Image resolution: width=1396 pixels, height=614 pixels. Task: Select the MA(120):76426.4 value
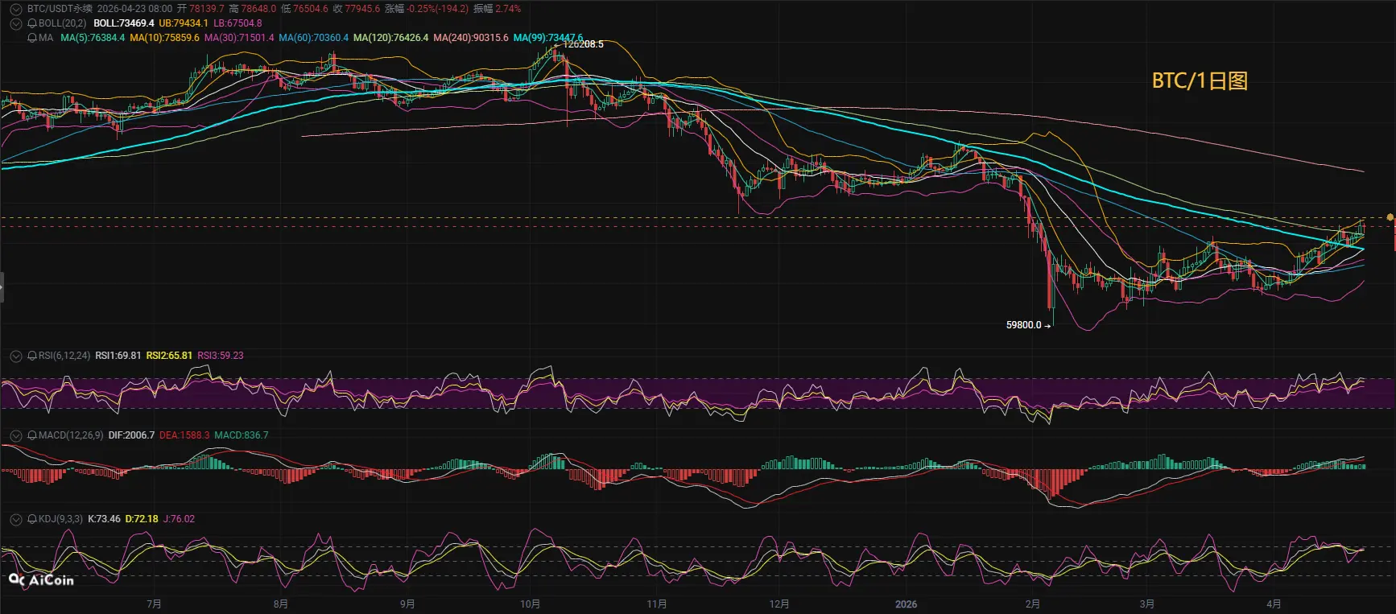coord(391,38)
